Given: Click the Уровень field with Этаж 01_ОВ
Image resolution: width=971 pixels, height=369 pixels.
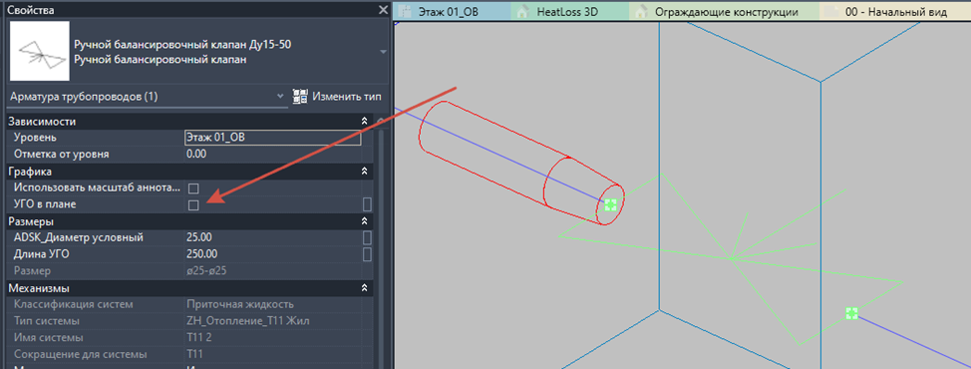Looking at the screenshot, I should click(x=272, y=138).
